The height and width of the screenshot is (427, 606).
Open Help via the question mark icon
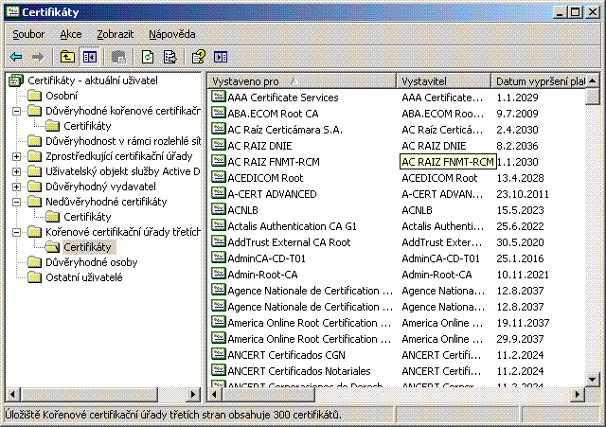[x=199, y=57]
